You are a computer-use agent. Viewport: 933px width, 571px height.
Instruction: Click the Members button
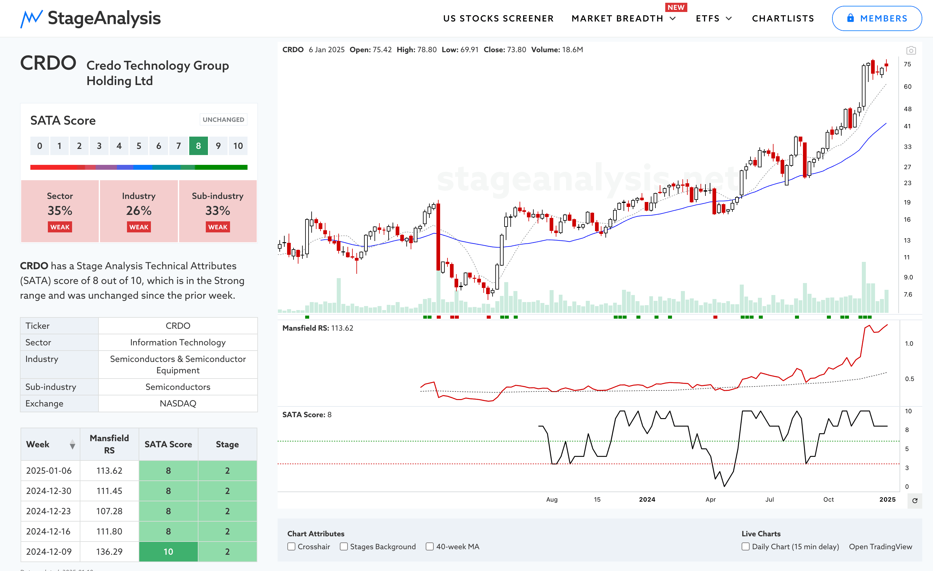click(x=877, y=18)
